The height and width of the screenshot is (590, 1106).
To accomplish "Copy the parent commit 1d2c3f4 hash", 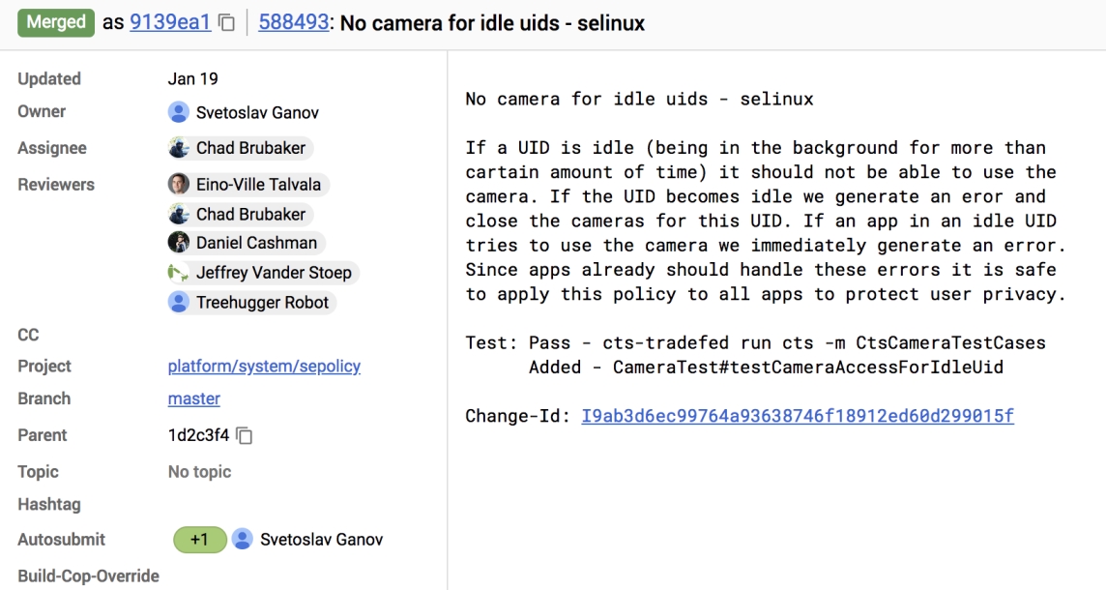I will pos(245,436).
